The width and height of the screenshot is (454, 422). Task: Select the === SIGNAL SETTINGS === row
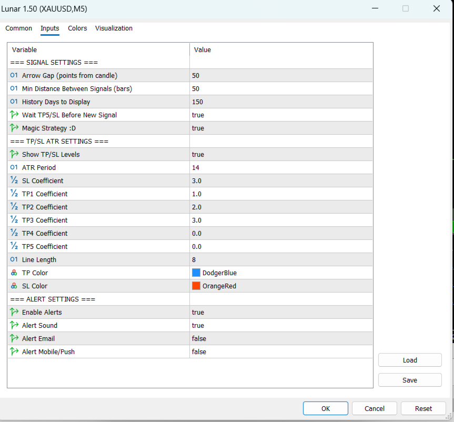click(190, 62)
